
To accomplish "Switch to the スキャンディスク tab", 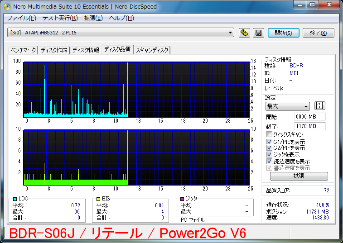I will click(x=152, y=50).
